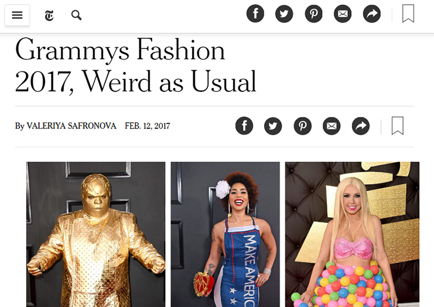Email the article from the top bar

pyautogui.click(x=343, y=14)
